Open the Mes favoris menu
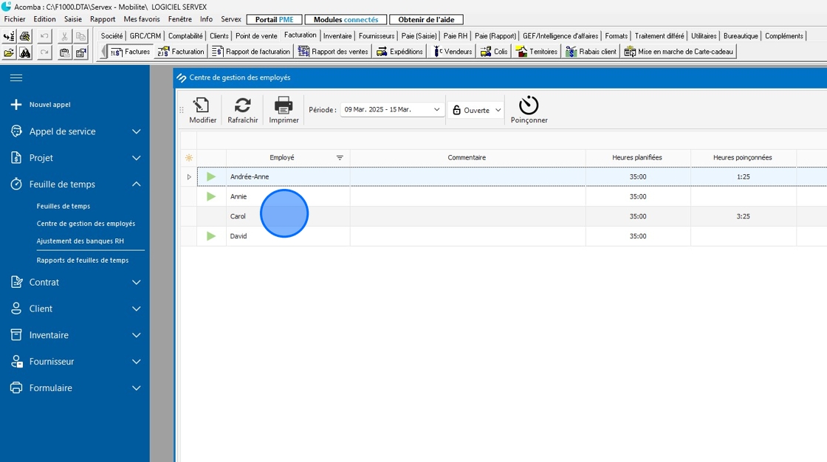This screenshot has height=462, width=827. [142, 19]
